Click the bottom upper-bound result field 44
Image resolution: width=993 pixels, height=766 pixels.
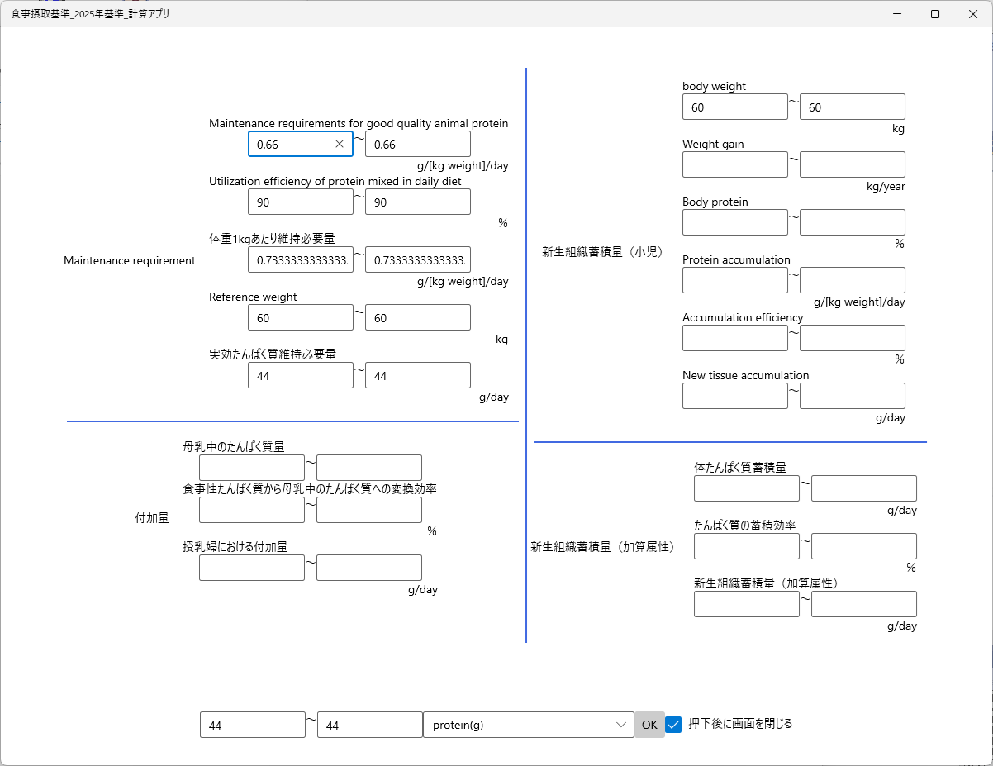370,725
